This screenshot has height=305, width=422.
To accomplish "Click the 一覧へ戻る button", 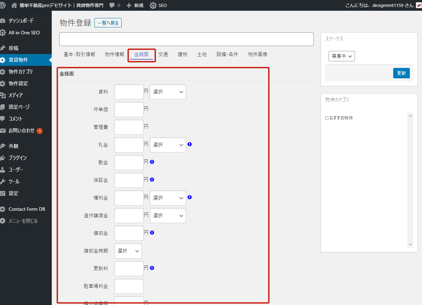I will coord(108,23).
